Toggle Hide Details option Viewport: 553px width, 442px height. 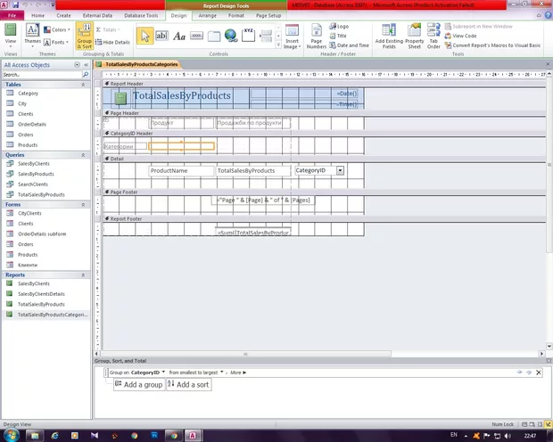pos(111,42)
